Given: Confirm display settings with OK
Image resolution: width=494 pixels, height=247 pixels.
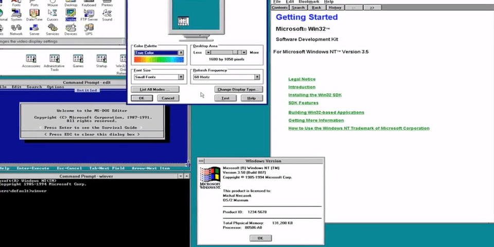Looking at the screenshot, I should click(x=142, y=98).
